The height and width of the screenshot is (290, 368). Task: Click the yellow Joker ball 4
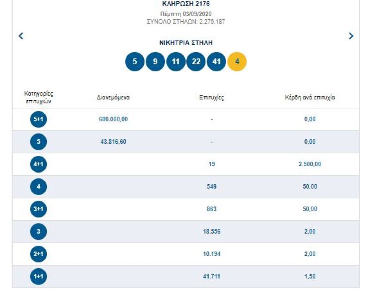237,61
